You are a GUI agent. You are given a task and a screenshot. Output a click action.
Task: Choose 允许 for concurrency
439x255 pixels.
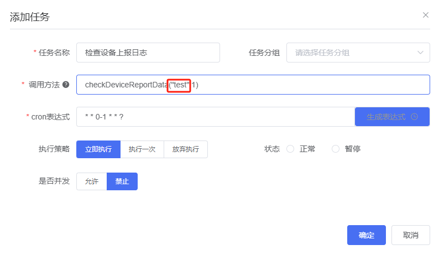pyautogui.click(x=92, y=181)
